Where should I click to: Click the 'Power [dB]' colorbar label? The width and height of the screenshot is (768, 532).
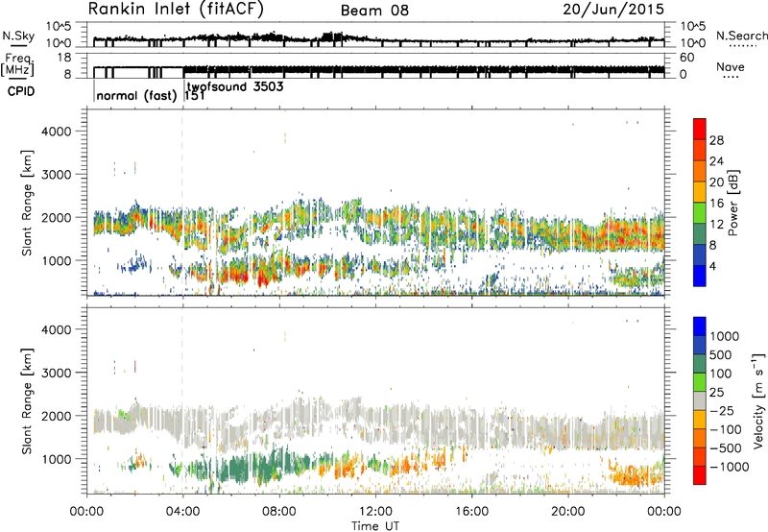click(x=732, y=203)
